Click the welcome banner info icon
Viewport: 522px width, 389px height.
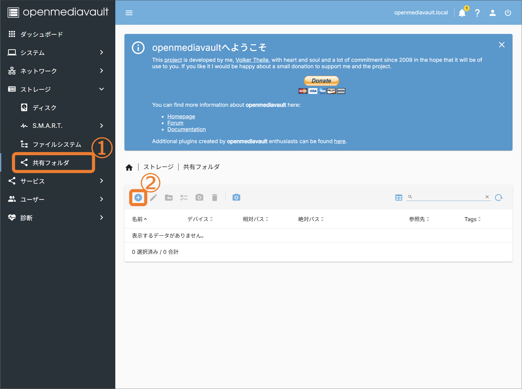point(138,48)
